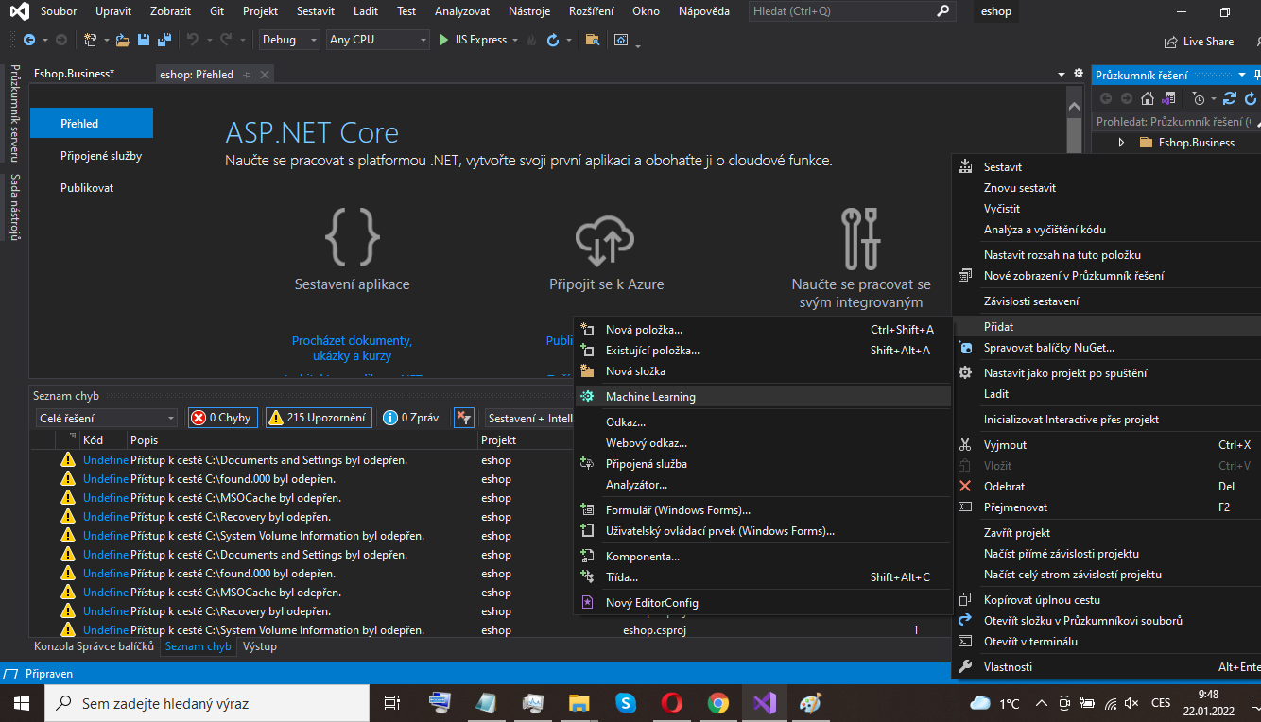Click the open file folder icon in toolbar
1261x722 pixels.
pos(123,40)
